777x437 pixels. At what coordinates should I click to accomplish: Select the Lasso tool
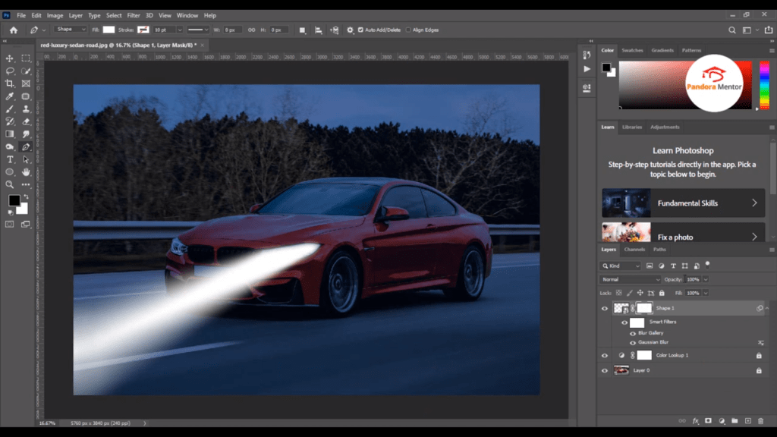(9, 71)
